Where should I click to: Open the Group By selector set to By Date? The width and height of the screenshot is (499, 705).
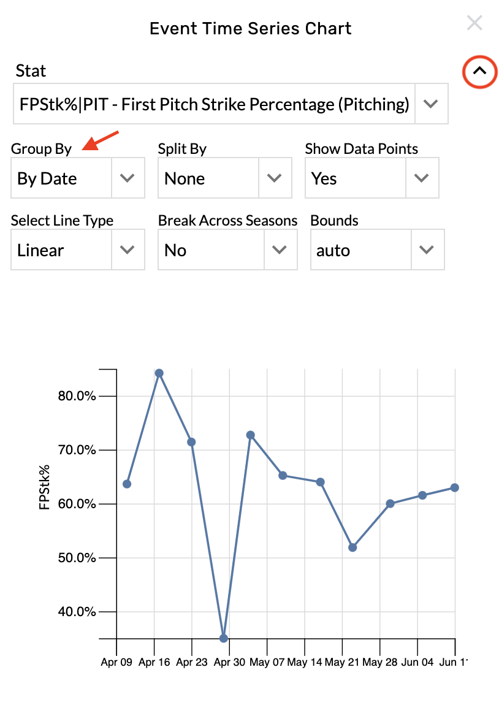61,178
